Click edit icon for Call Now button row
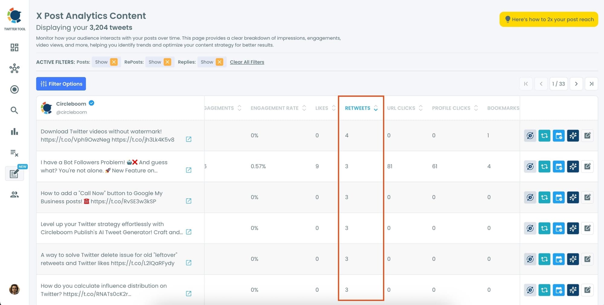This screenshot has height=305, width=604. [x=587, y=197]
